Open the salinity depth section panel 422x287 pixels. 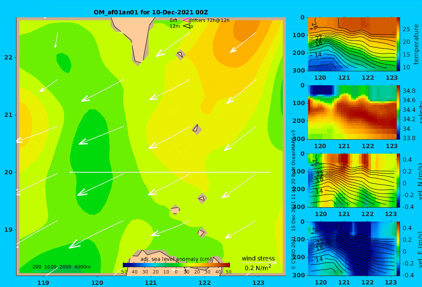pyautogui.click(x=352, y=112)
